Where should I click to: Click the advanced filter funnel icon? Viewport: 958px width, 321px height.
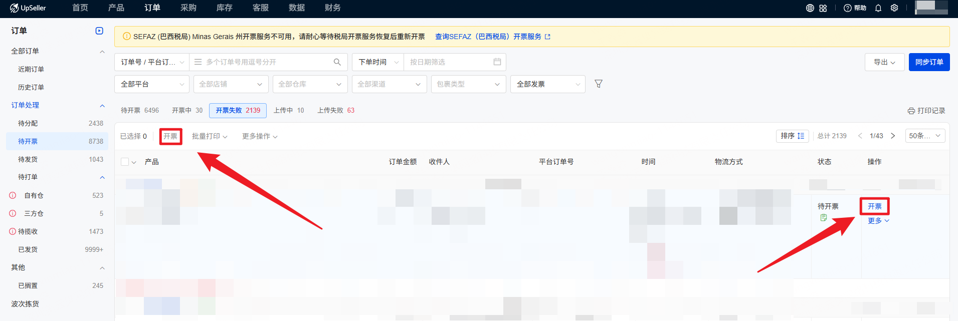[598, 84]
